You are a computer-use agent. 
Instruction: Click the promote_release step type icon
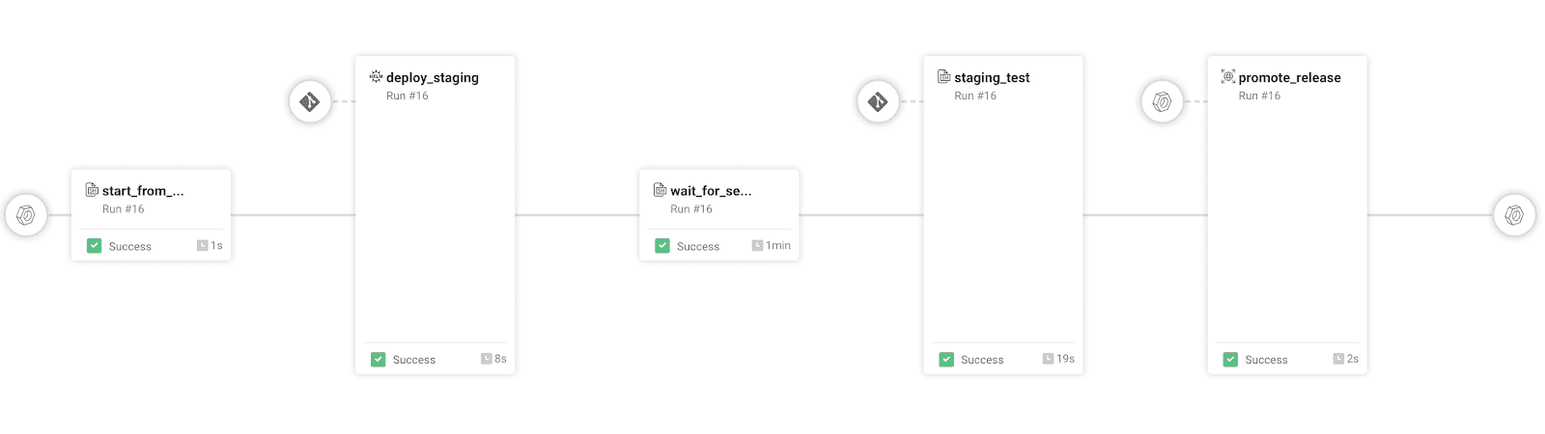[1228, 76]
